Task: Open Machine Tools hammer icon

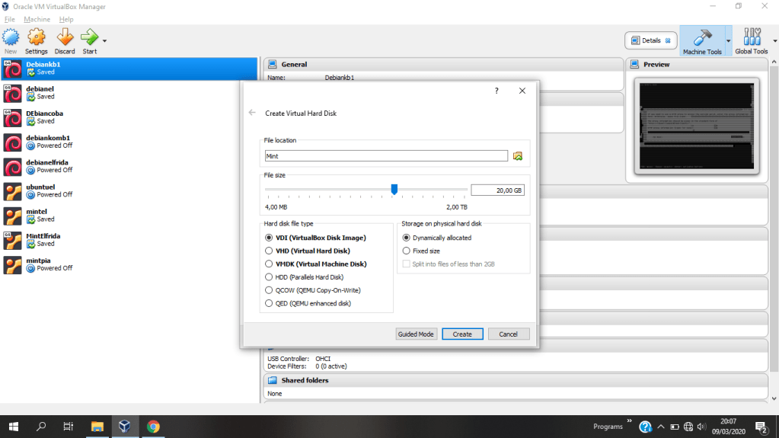Action: tap(701, 40)
